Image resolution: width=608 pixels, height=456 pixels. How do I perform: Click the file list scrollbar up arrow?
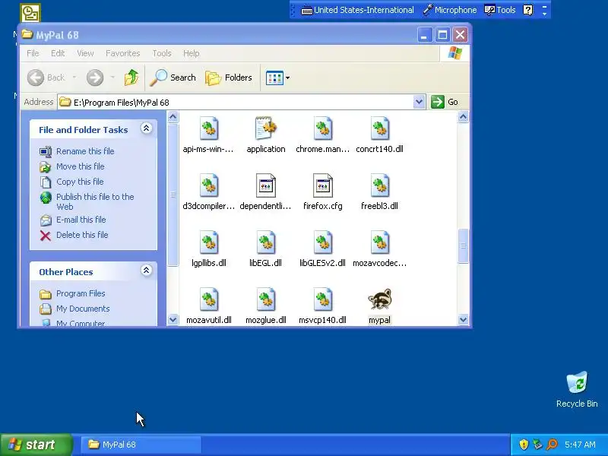[463, 117]
